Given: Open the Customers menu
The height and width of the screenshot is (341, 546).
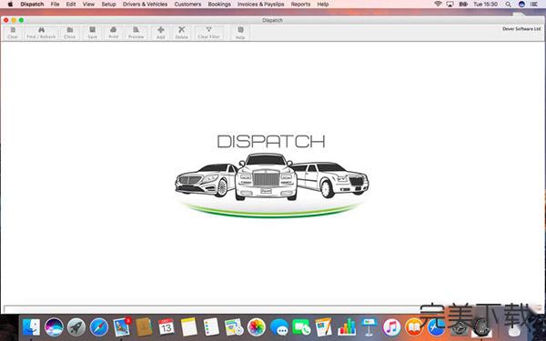Looking at the screenshot, I should (x=187, y=5).
